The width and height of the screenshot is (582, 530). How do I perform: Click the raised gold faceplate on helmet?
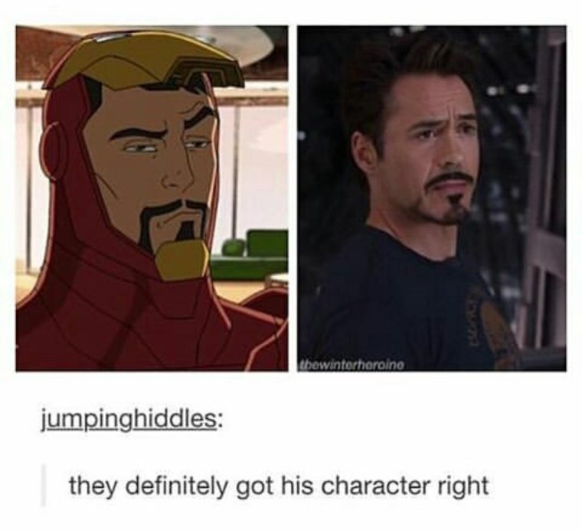145,64
